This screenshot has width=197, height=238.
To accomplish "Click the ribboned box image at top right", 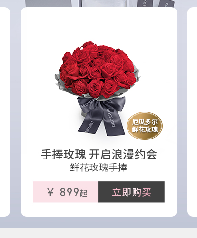I will (x=155, y=3).
